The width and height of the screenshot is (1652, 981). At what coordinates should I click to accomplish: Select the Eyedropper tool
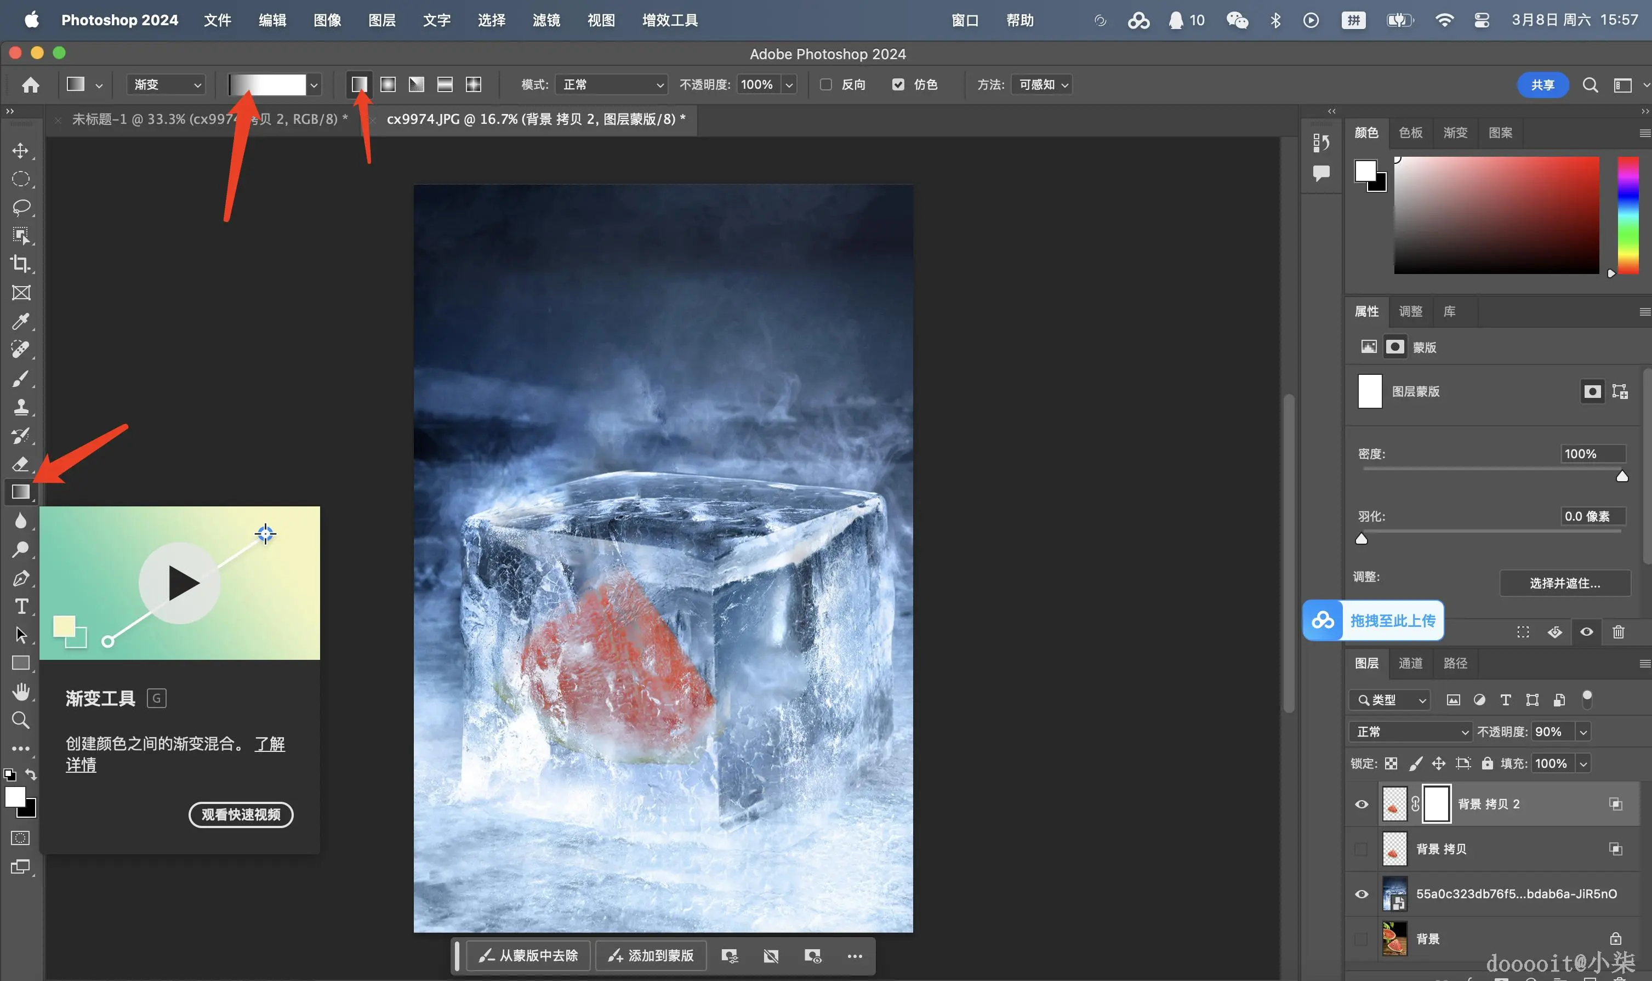(20, 321)
